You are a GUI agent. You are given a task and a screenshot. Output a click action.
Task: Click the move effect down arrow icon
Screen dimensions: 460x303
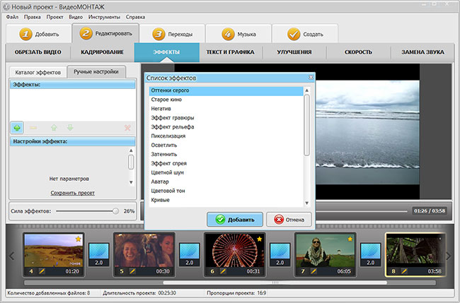coord(70,128)
